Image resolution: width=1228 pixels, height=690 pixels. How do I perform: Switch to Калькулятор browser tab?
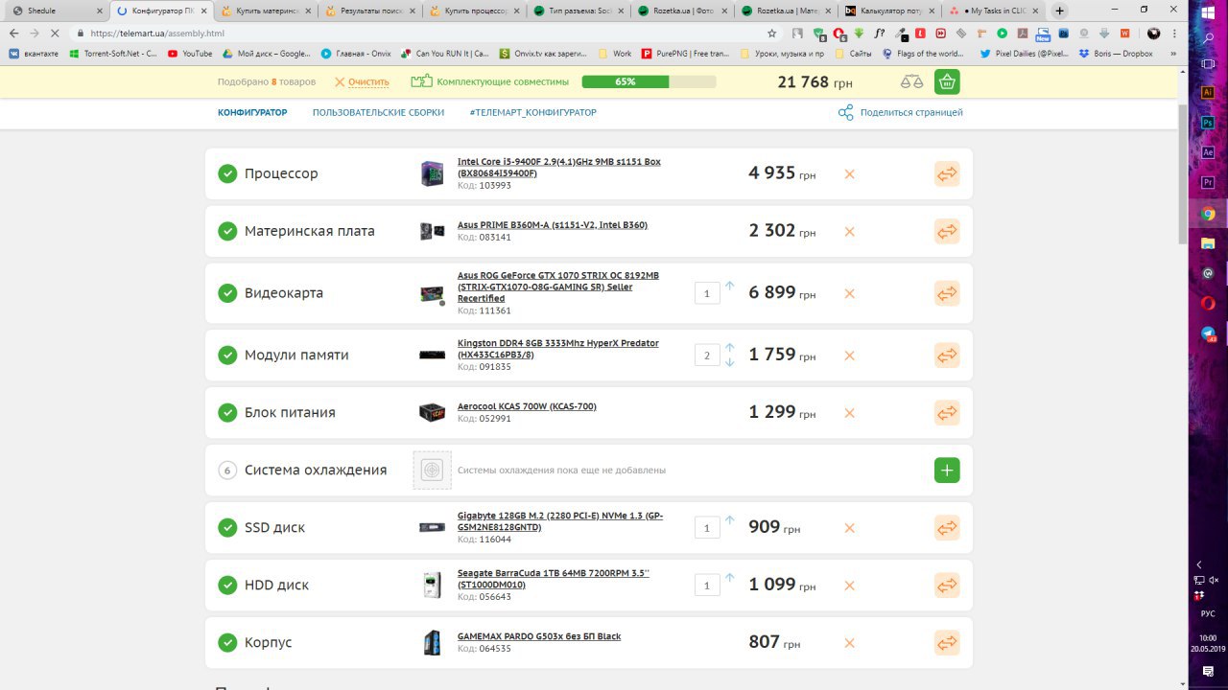888,11
